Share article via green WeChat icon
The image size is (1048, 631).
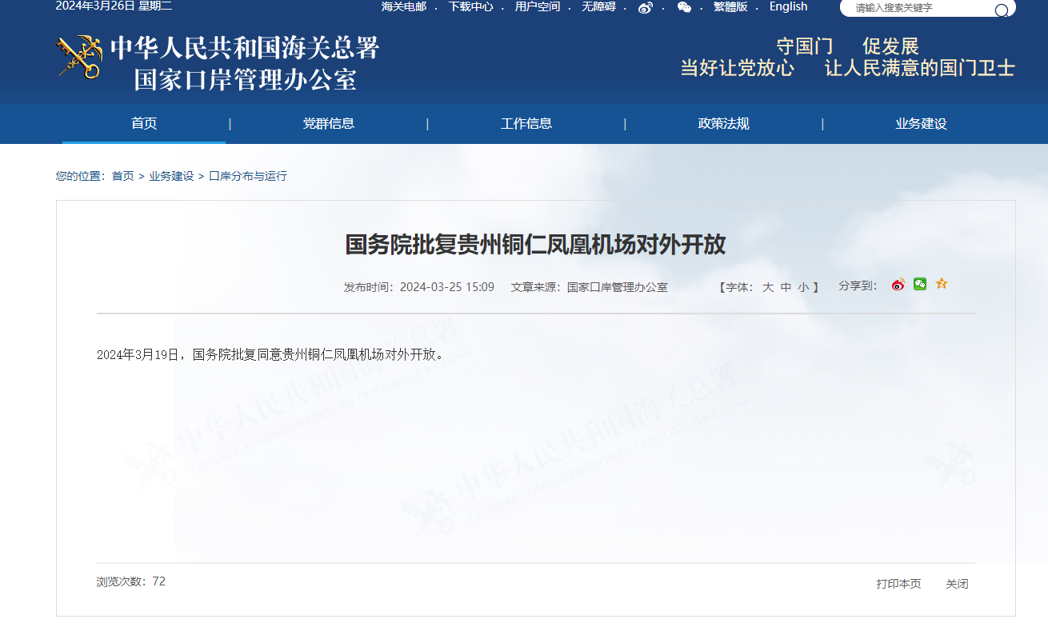point(920,284)
